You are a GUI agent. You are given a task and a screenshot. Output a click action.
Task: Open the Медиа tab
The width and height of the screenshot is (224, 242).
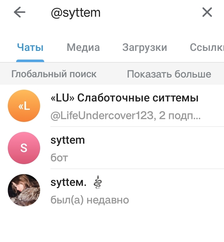pyautogui.click(x=83, y=47)
